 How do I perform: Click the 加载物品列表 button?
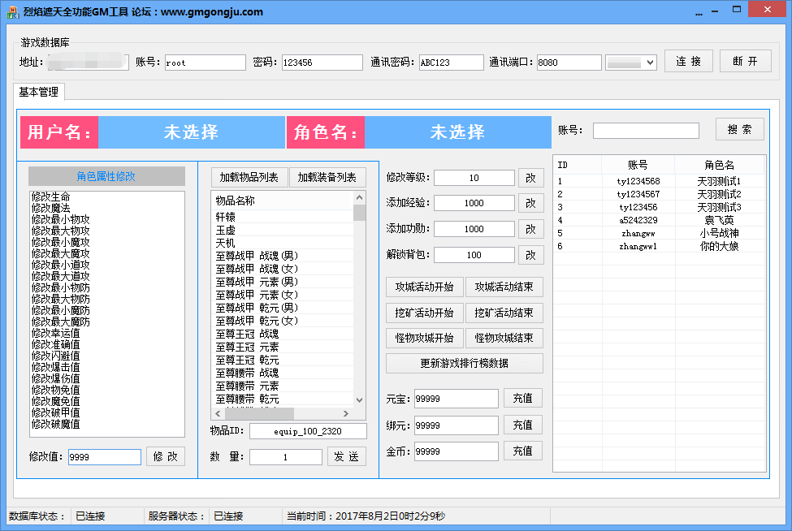pyautogui.click(x=249, y=177)
